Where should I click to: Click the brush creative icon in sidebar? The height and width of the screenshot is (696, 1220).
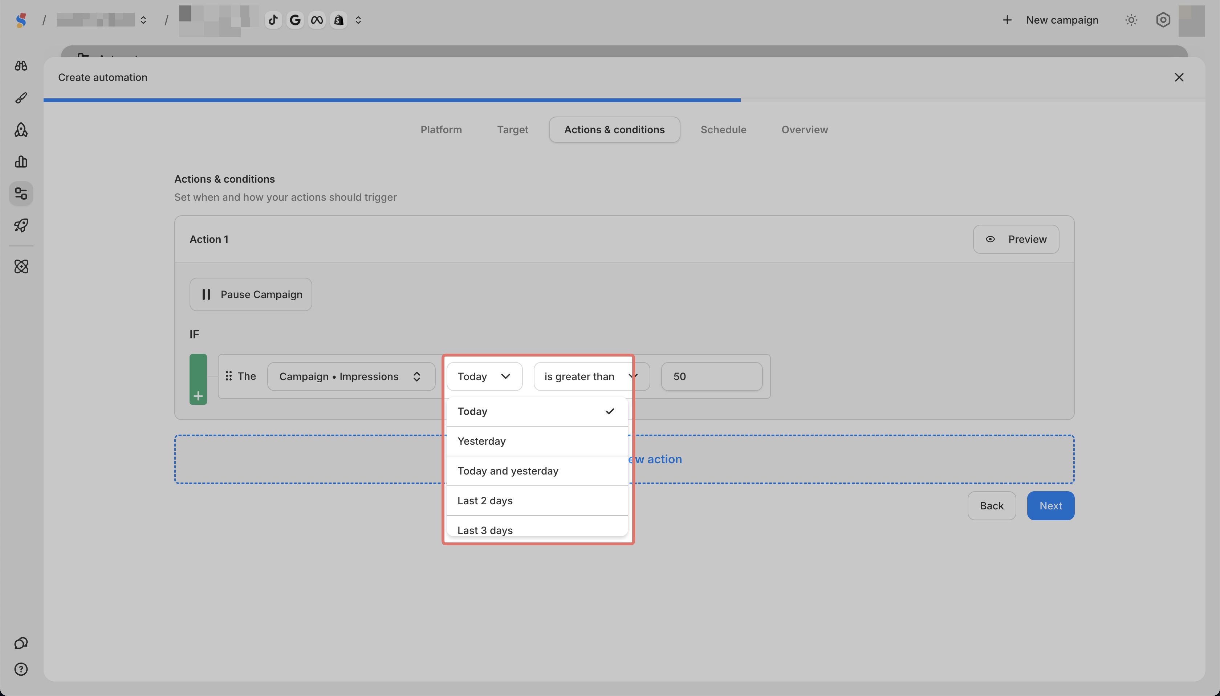coord(21,98)
